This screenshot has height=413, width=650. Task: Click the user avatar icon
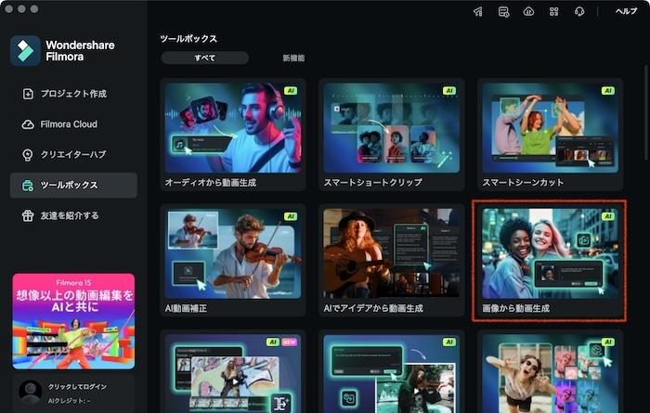[x=31, y=392]
